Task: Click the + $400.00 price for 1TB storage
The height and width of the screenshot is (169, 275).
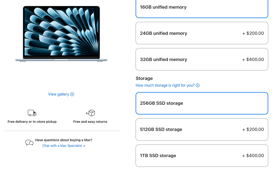Action: [253, 156]
